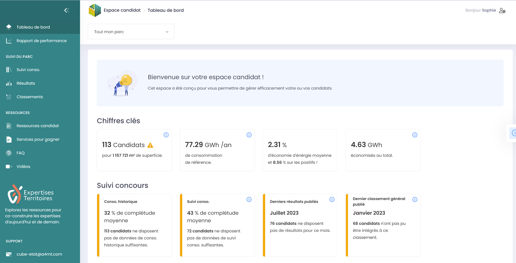The height and width of the screenshot is (263, 516).
Task: Click the cube-etat@a4mt.com email link
Action: point(39,254)
